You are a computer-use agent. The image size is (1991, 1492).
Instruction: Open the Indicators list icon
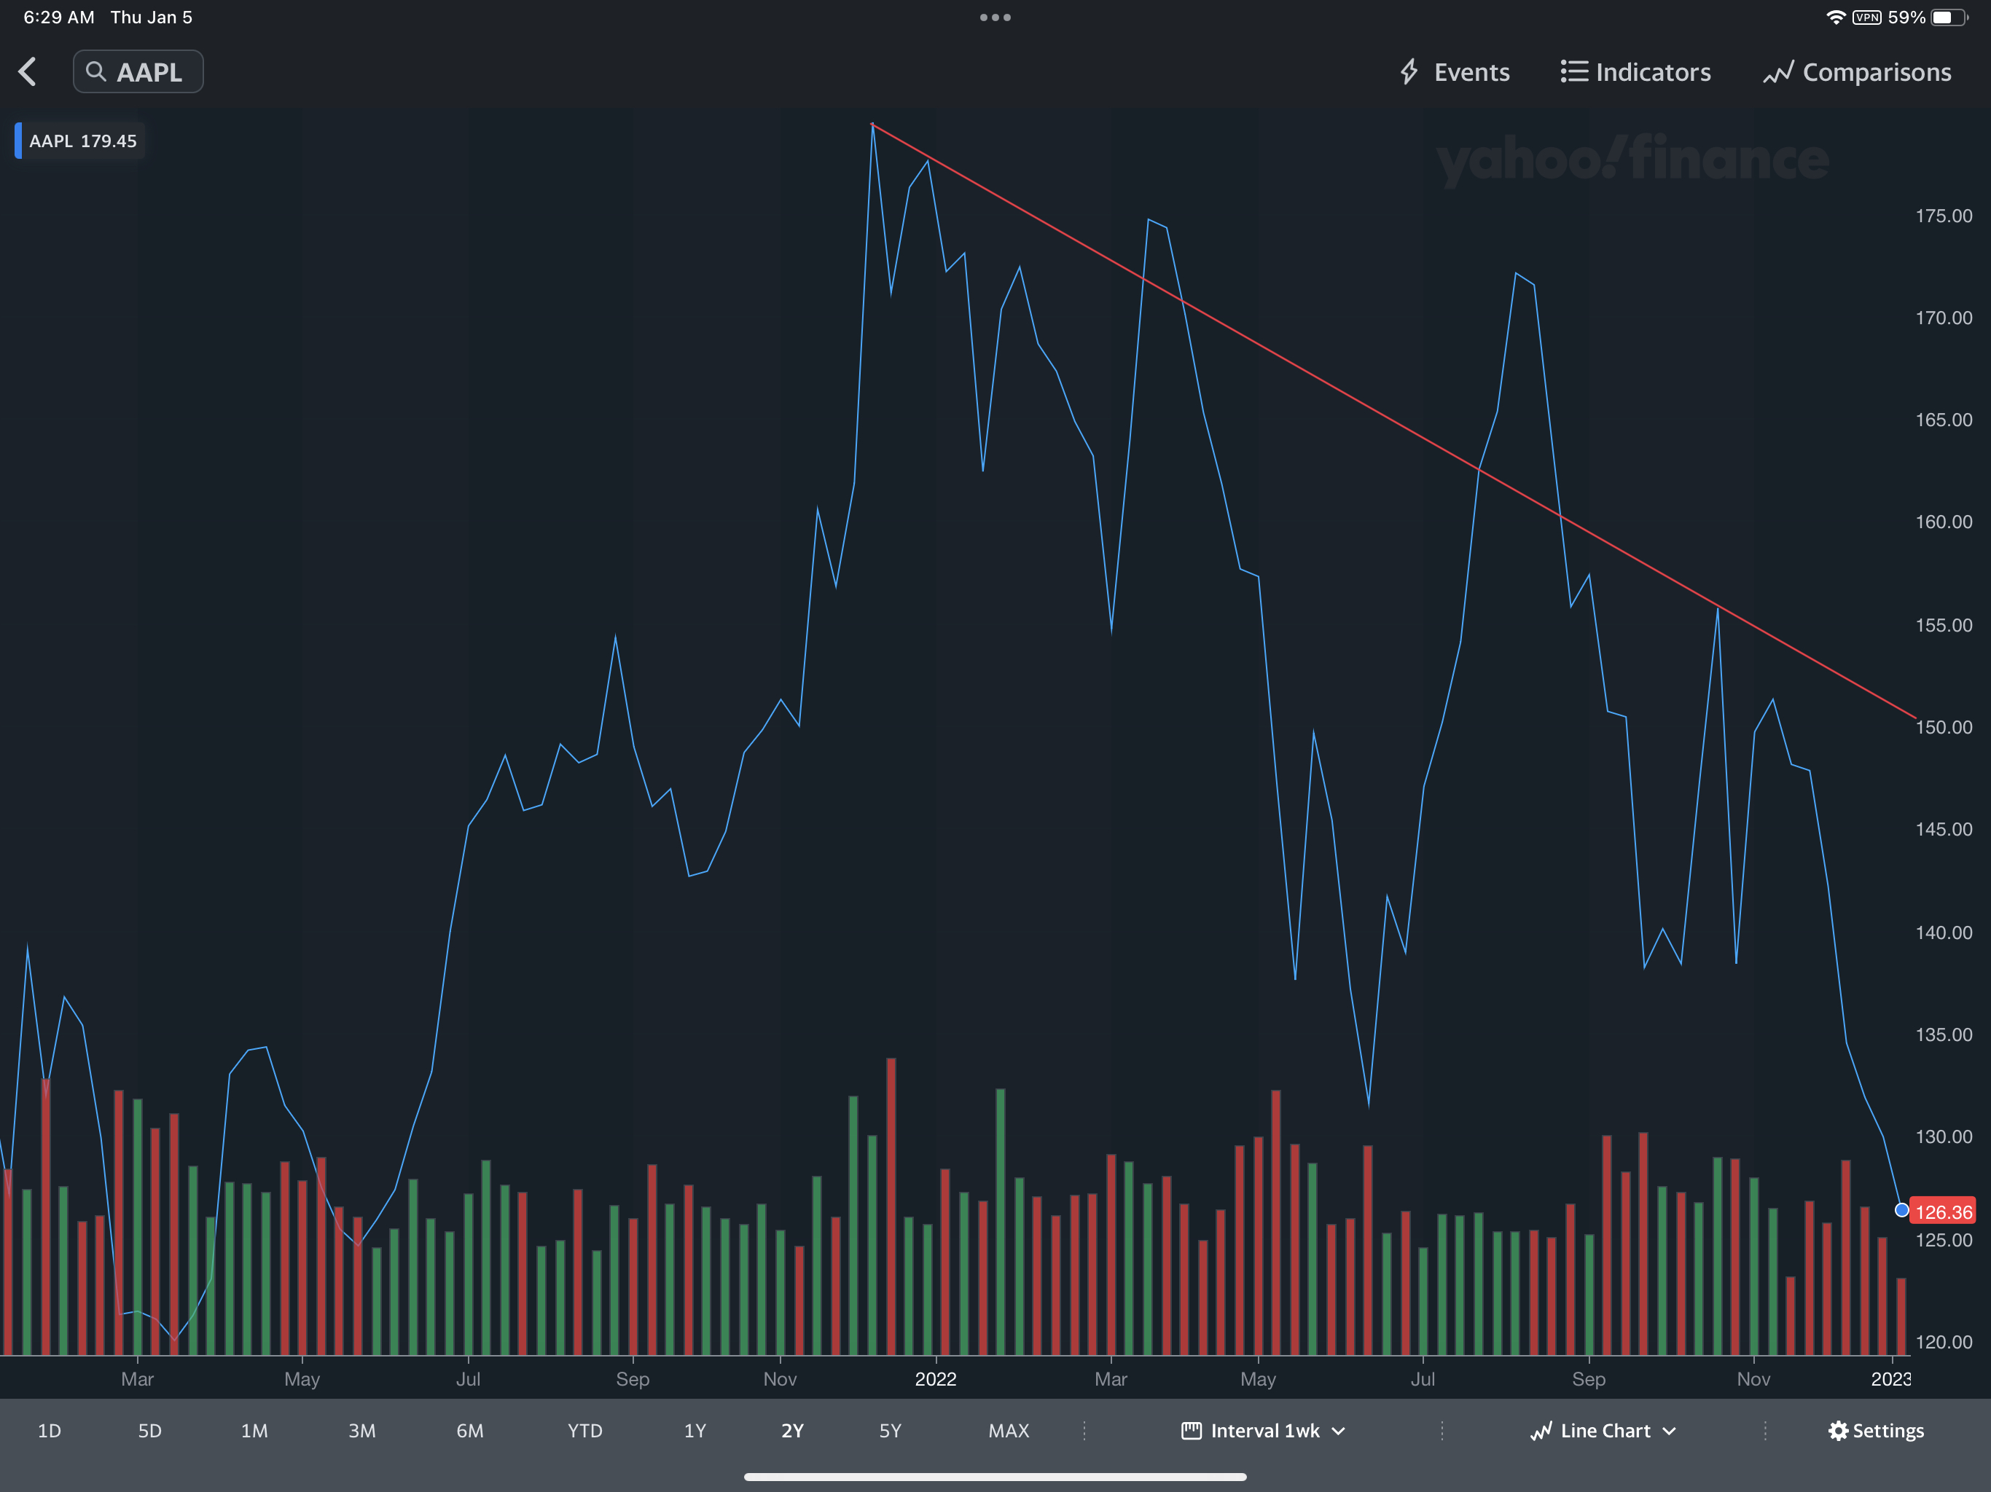coord(1573,72)
